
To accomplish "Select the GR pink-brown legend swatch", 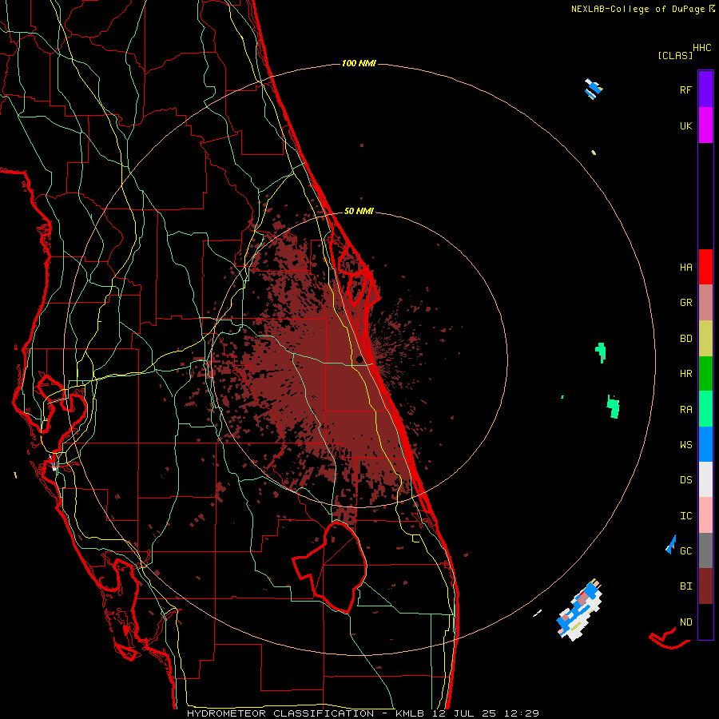I will 705,303.
